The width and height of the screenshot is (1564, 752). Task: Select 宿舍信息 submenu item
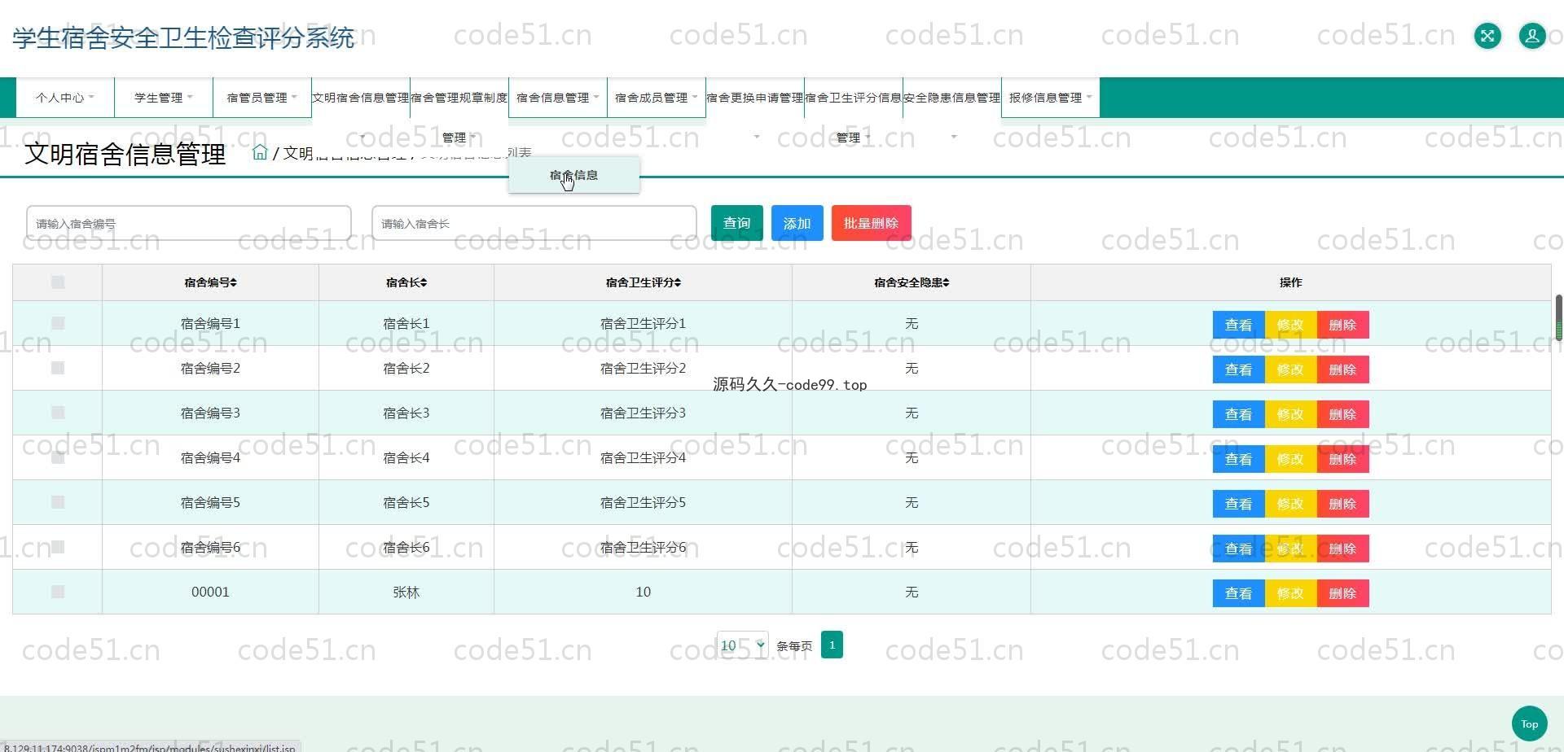pos(574,175)
